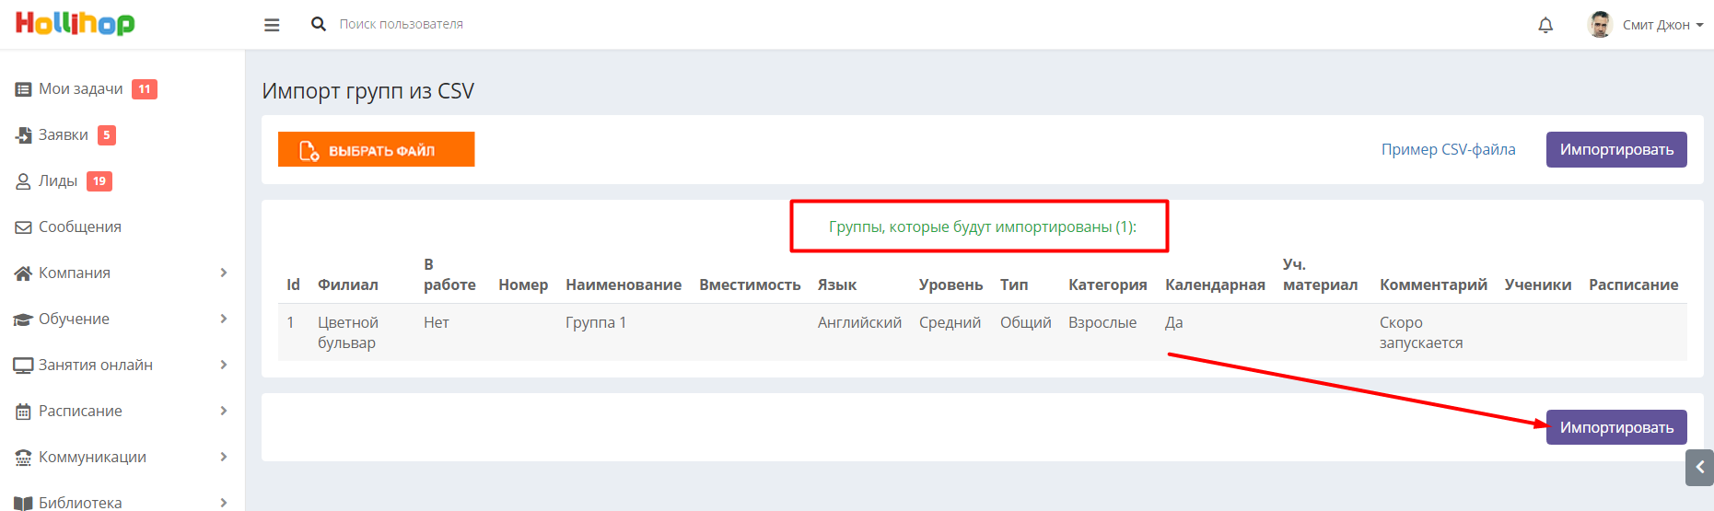Screen dimensions: 1714x511
Task: Expand the Обучение chevron
Action: [224, 319]
